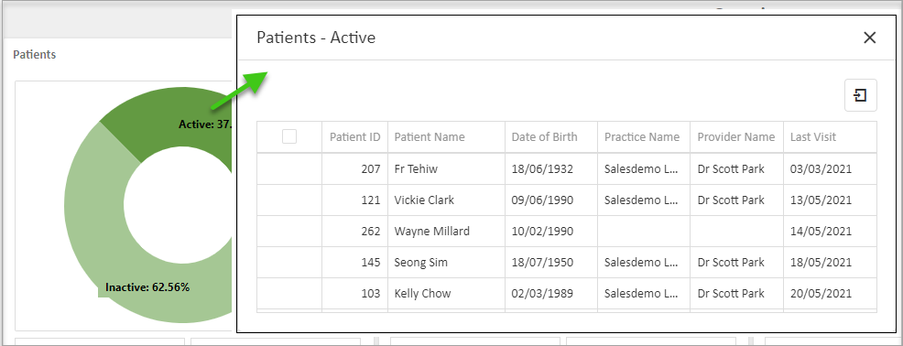
Task: Toggle the select-all checkbox in table header
Action: coord(289,136)
